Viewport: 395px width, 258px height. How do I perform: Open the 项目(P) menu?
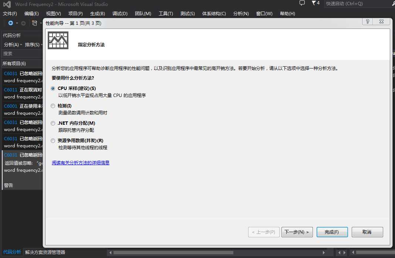click(x=75, y=14)
